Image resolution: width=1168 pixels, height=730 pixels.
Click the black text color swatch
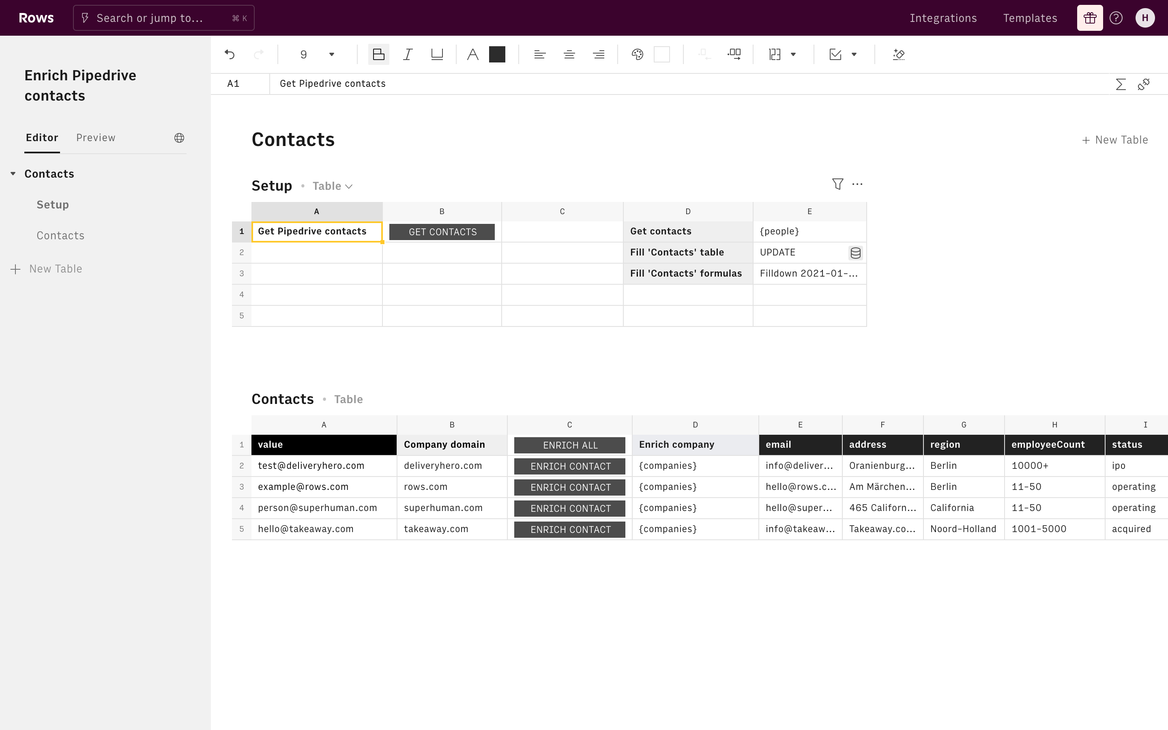coord(497,55)
